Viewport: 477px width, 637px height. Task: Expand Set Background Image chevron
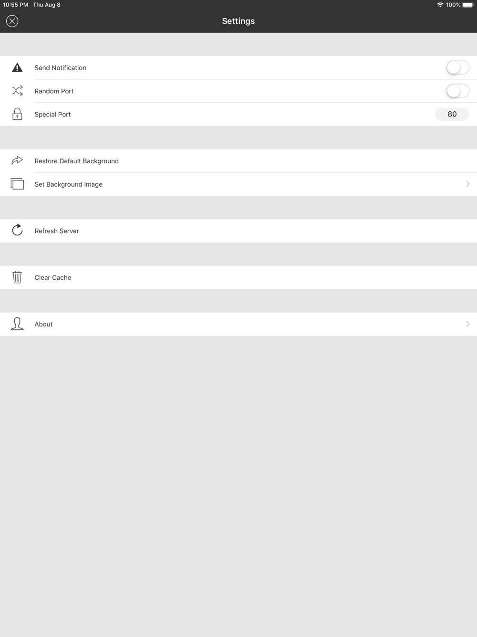(468, 184)
